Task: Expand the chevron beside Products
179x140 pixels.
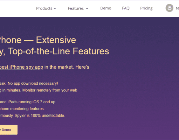Action: click(x=55, y=8)
